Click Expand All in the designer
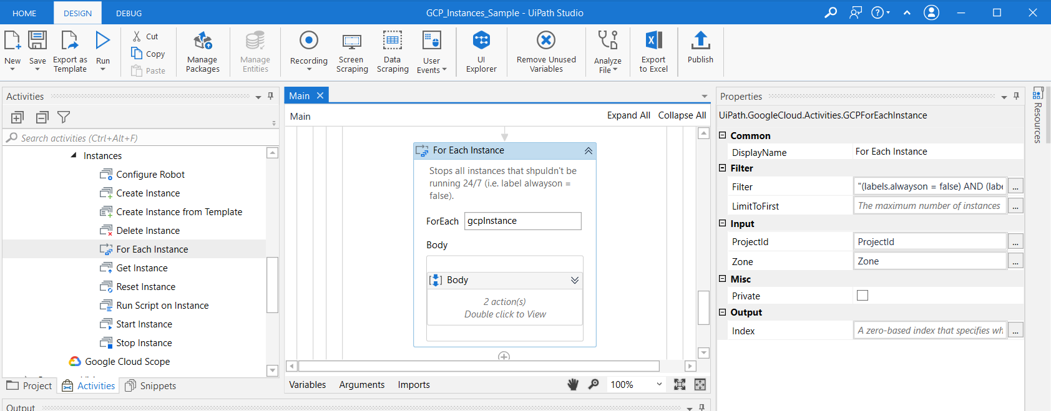This screenshot has height=411, width=1051. 628,115
